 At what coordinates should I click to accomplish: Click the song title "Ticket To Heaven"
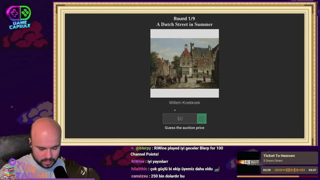pos(279,156)
